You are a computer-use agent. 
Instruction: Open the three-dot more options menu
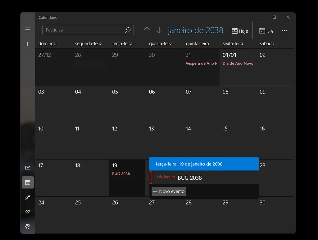point(284,31)
